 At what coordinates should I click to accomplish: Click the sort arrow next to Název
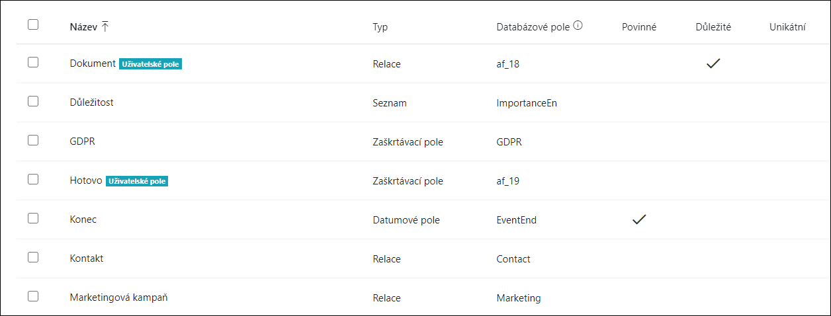105,26
